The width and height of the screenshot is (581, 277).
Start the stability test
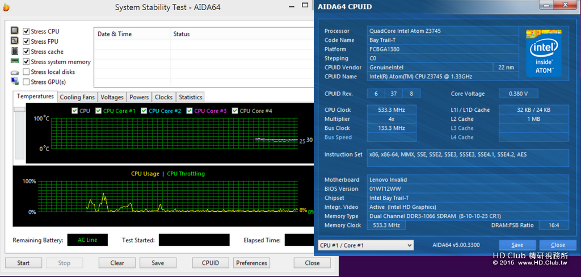(x=23, y=263)
